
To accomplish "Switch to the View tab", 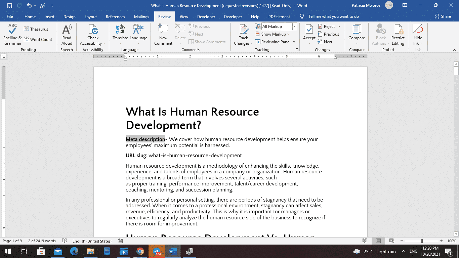I will (x=184, y=16).
